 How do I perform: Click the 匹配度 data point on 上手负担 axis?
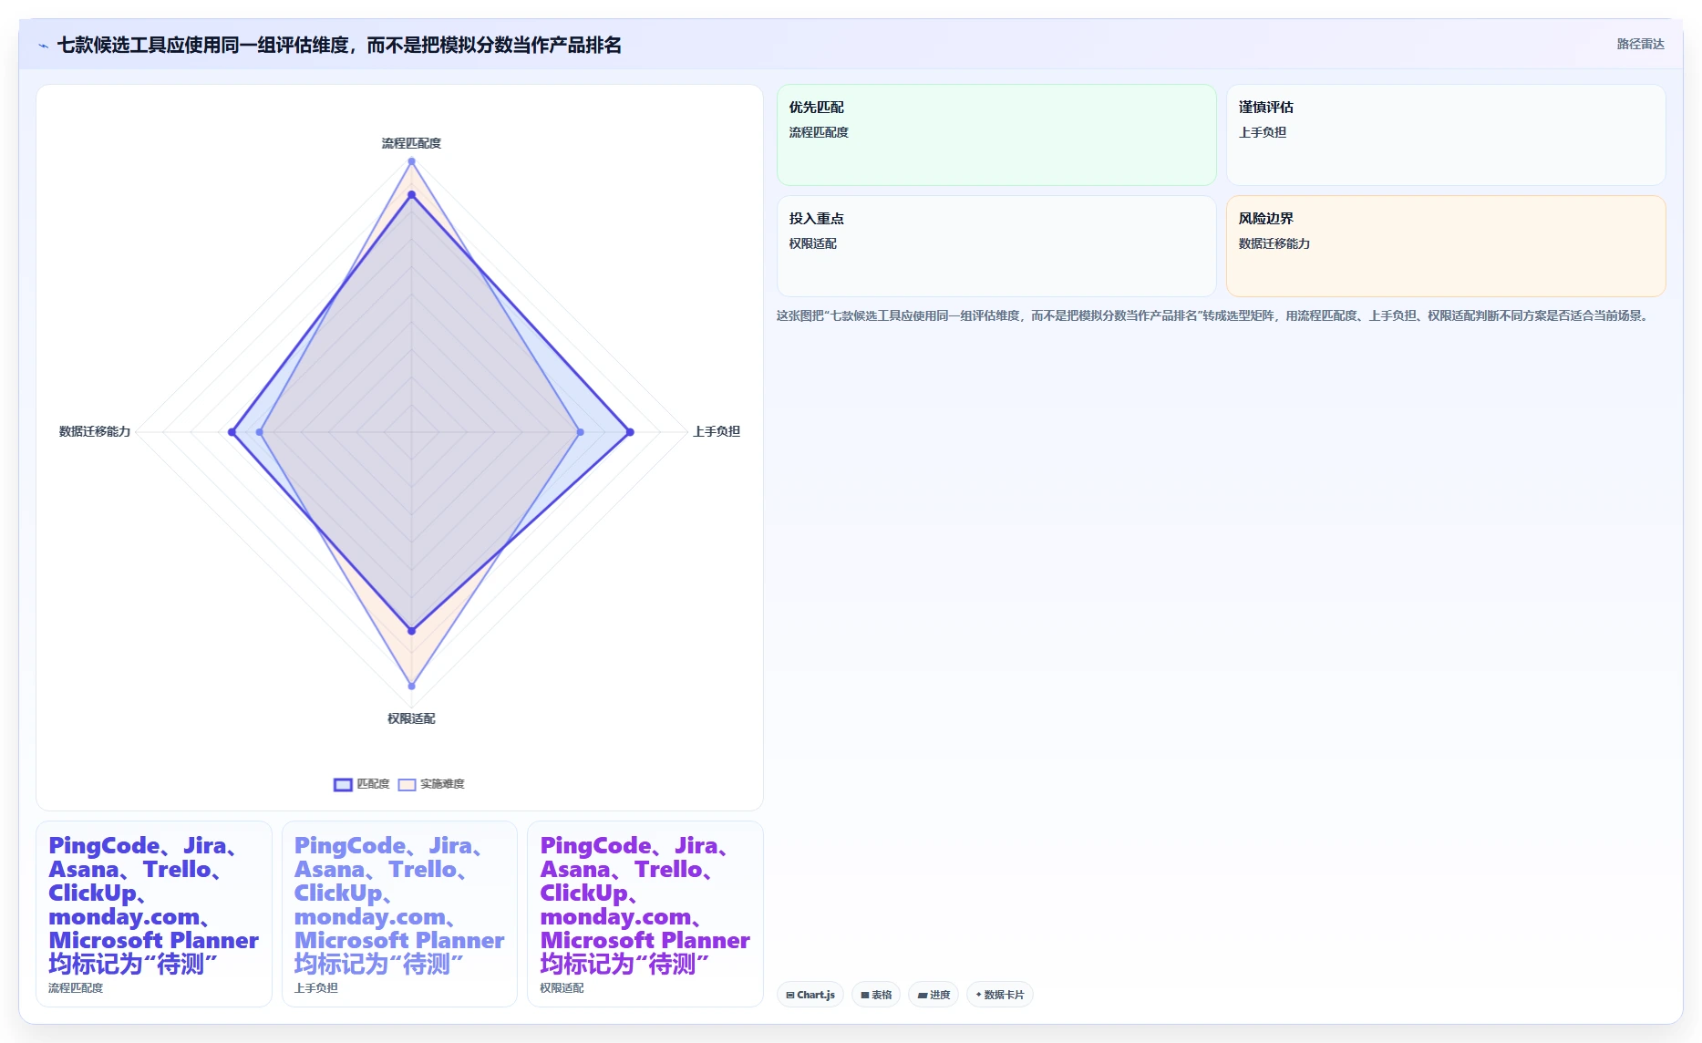[630, 432]
